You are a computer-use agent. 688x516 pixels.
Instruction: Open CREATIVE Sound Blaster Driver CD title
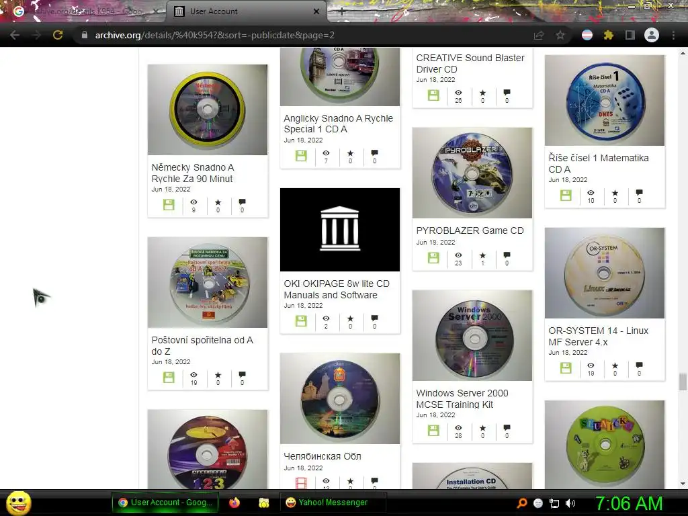tap(470, 64)
